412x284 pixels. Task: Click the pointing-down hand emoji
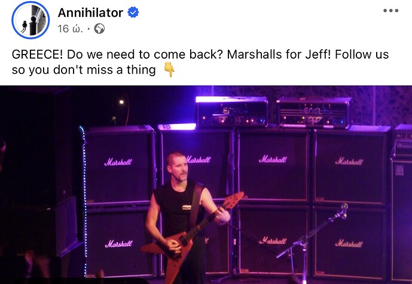click(x=169, y=70)
